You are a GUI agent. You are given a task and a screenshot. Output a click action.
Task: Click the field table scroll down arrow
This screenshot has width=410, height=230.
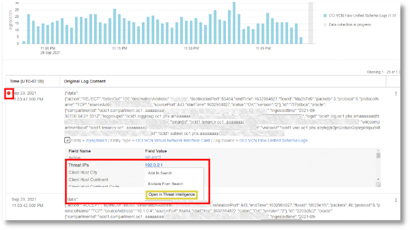(x=378, y=179)
